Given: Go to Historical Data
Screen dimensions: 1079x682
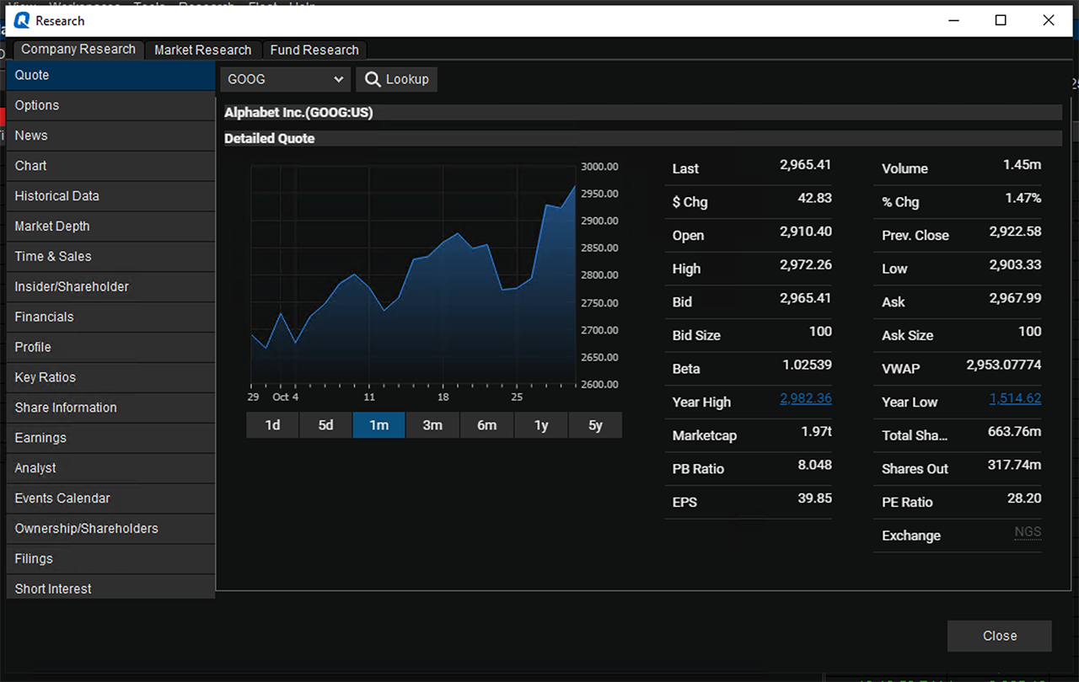Looking at the screenshot, I should (x=110, y=196).
